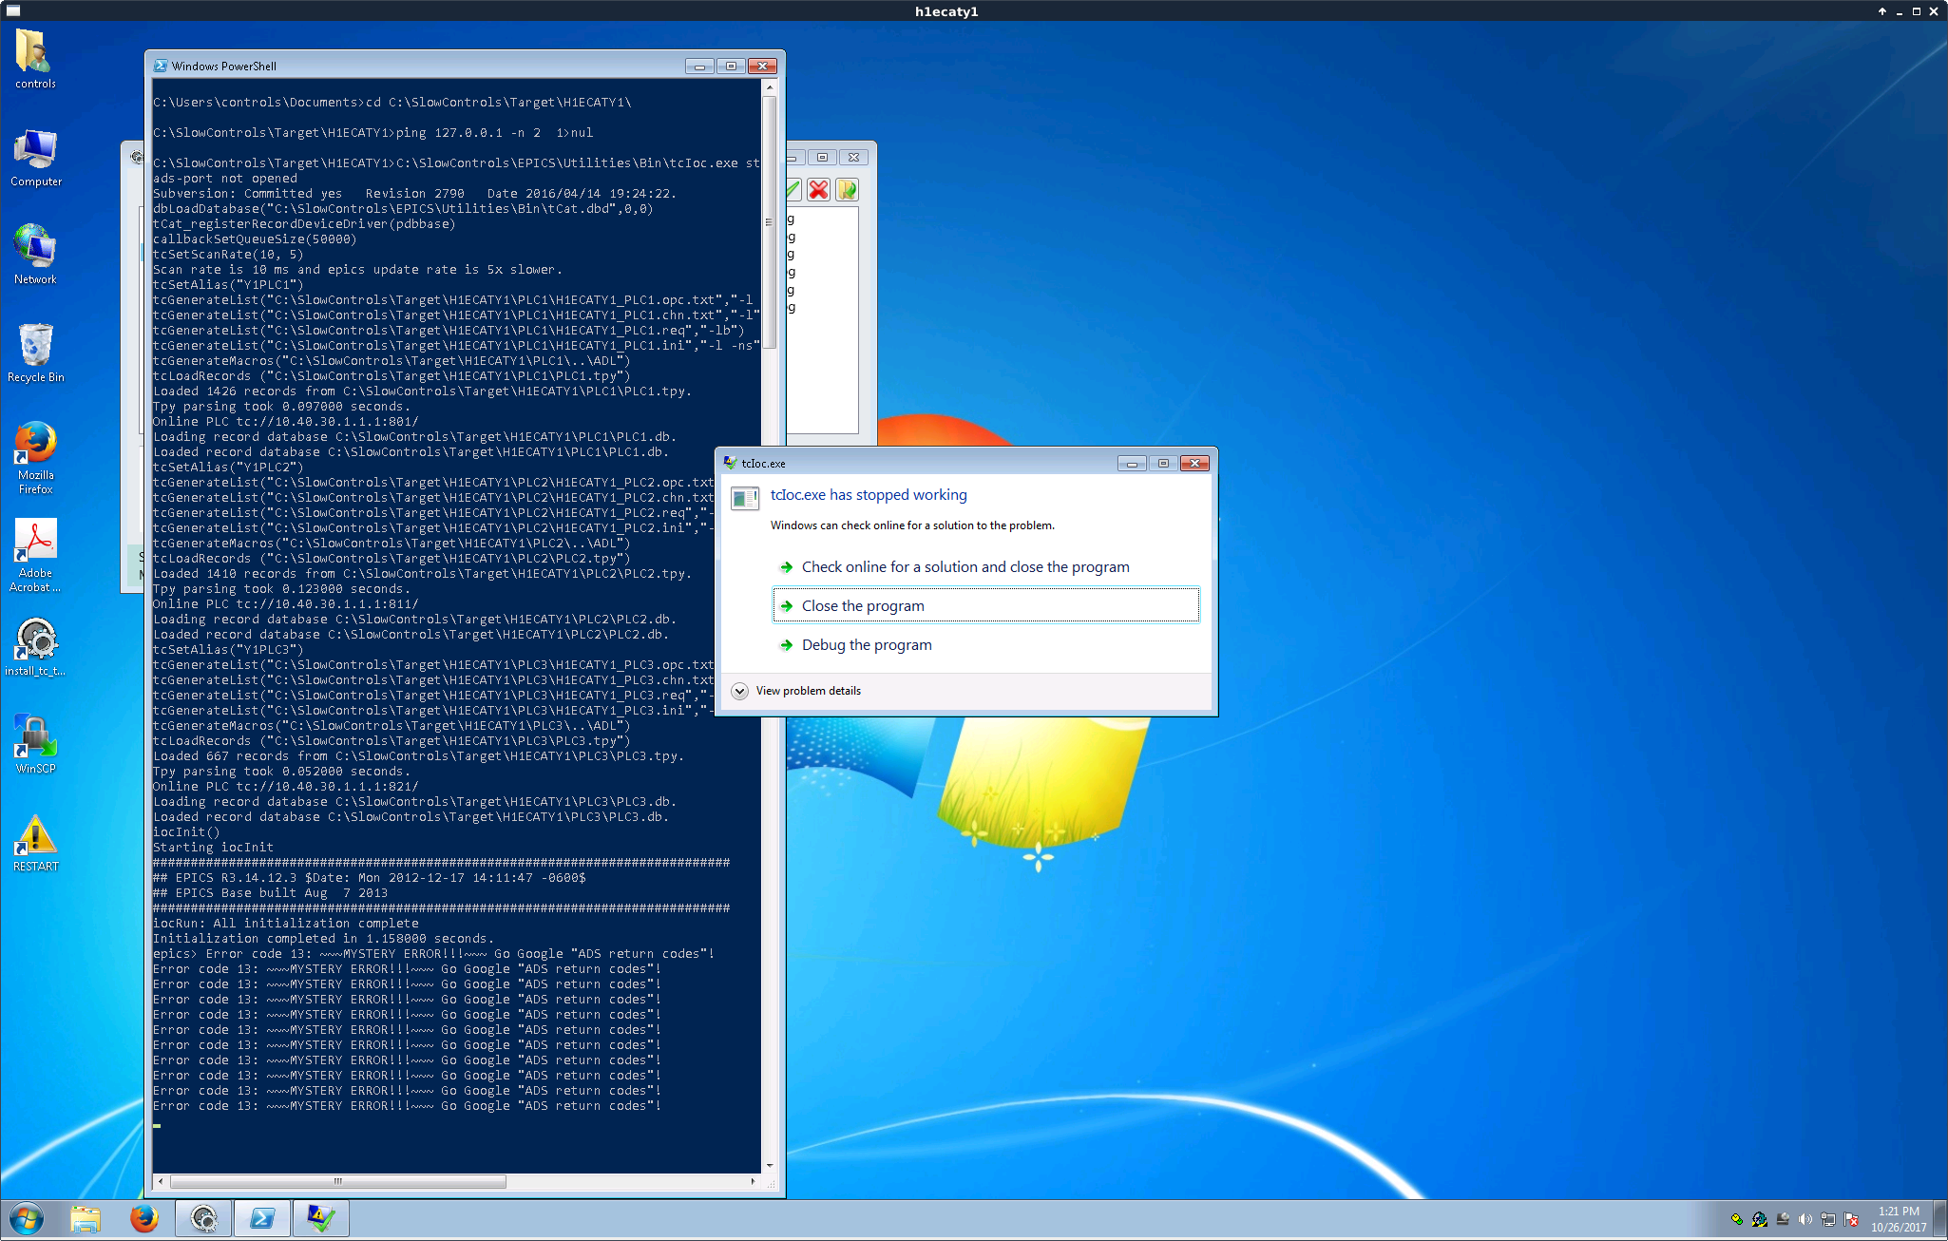Click the volume speaker tray icon
1948x1241 pixels.
pos(1805,1219)
